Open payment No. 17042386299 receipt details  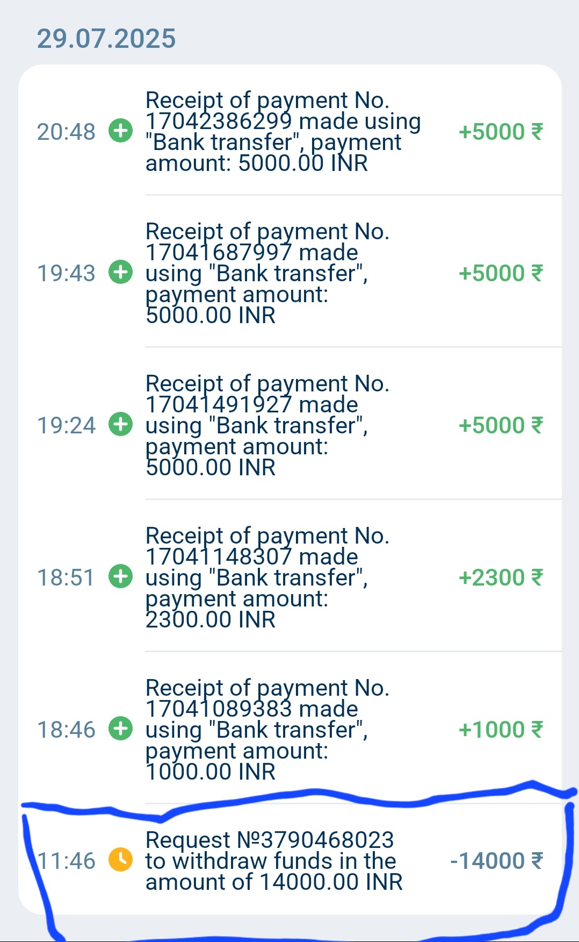[283, 132]
